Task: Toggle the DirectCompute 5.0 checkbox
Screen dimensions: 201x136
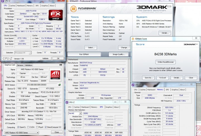Action: tap(46, 127)
